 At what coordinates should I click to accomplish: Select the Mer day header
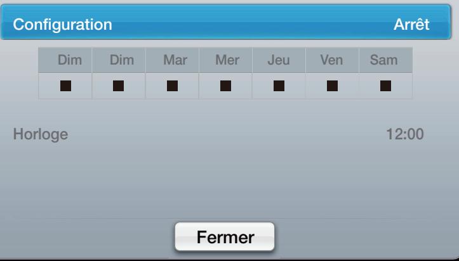click(225, 61)
